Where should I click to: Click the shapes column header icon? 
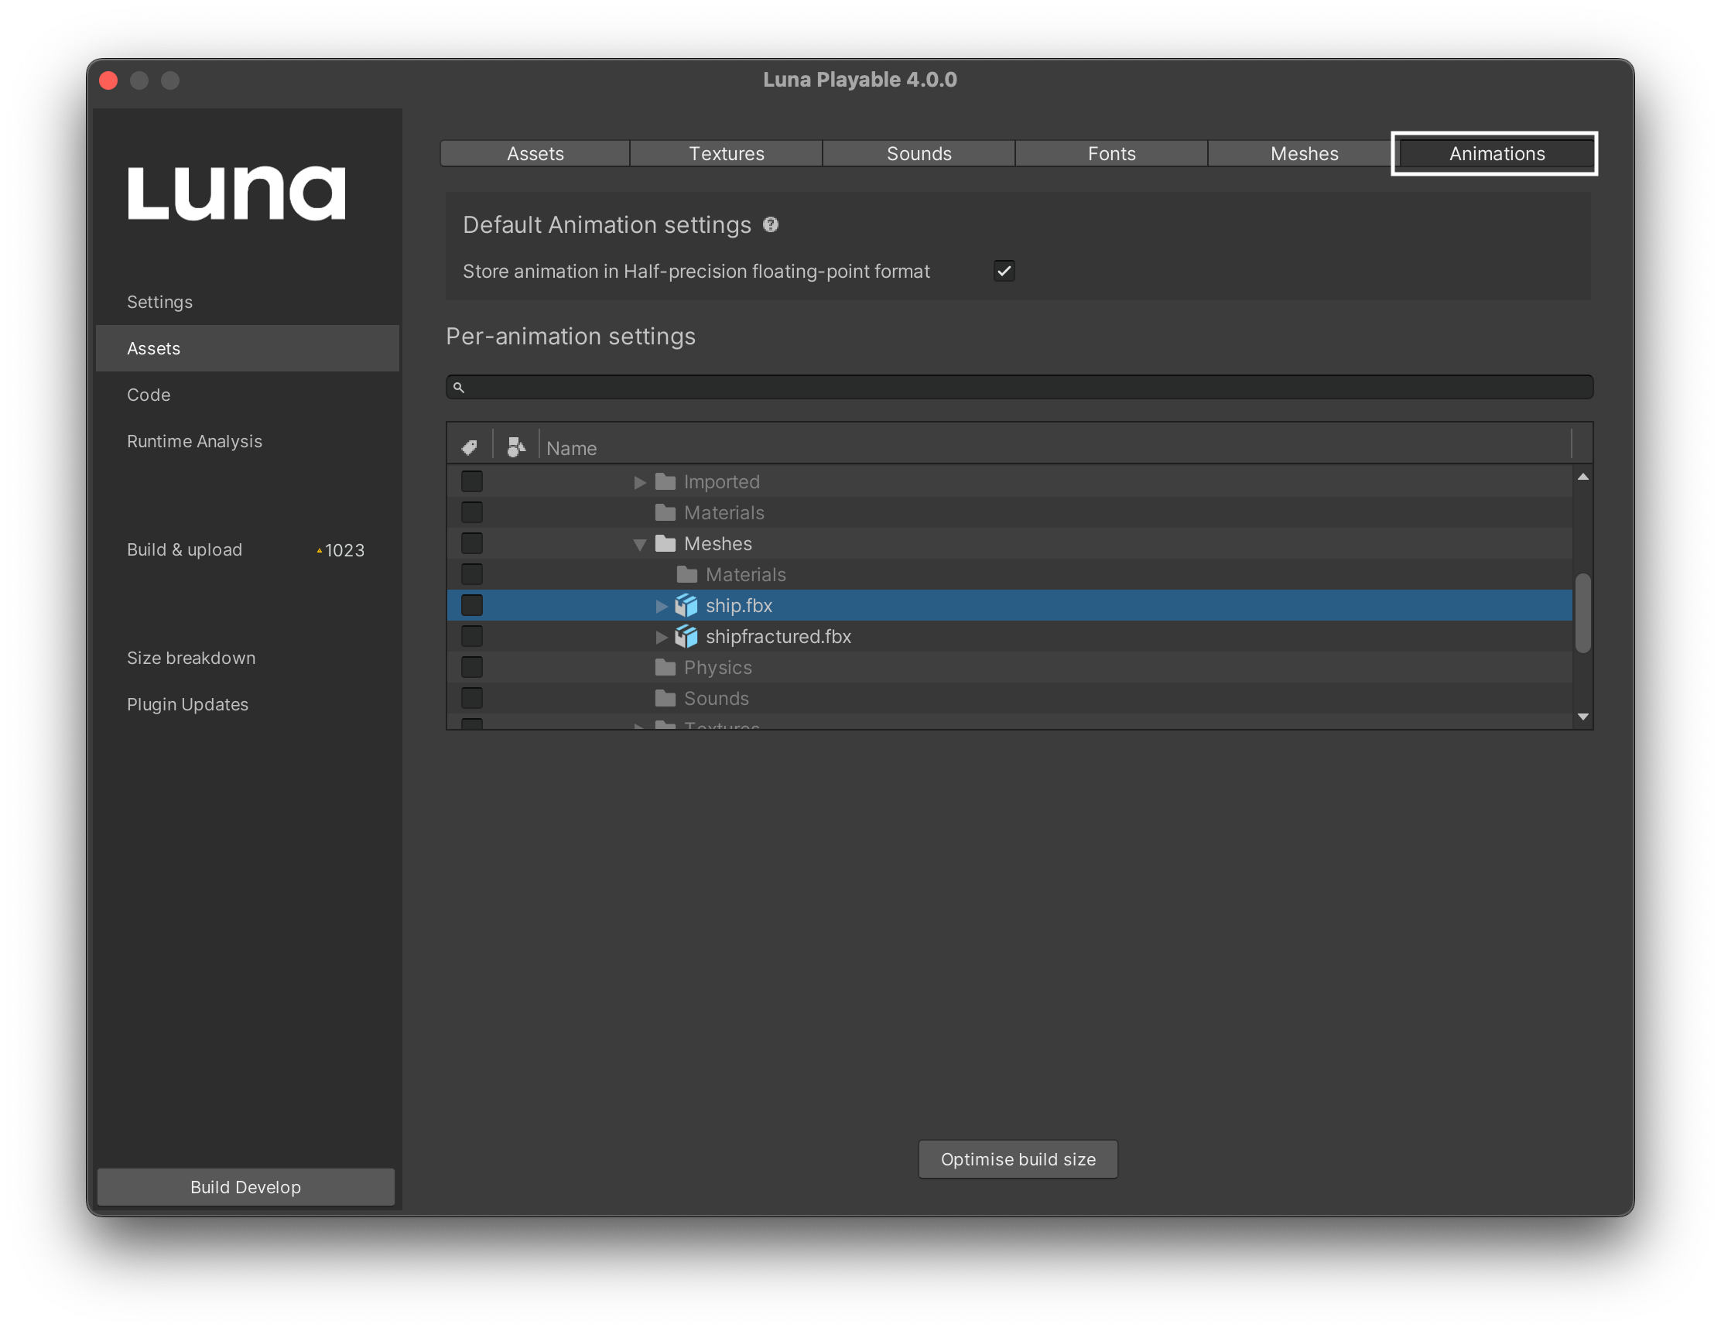[x=516, y=447]
